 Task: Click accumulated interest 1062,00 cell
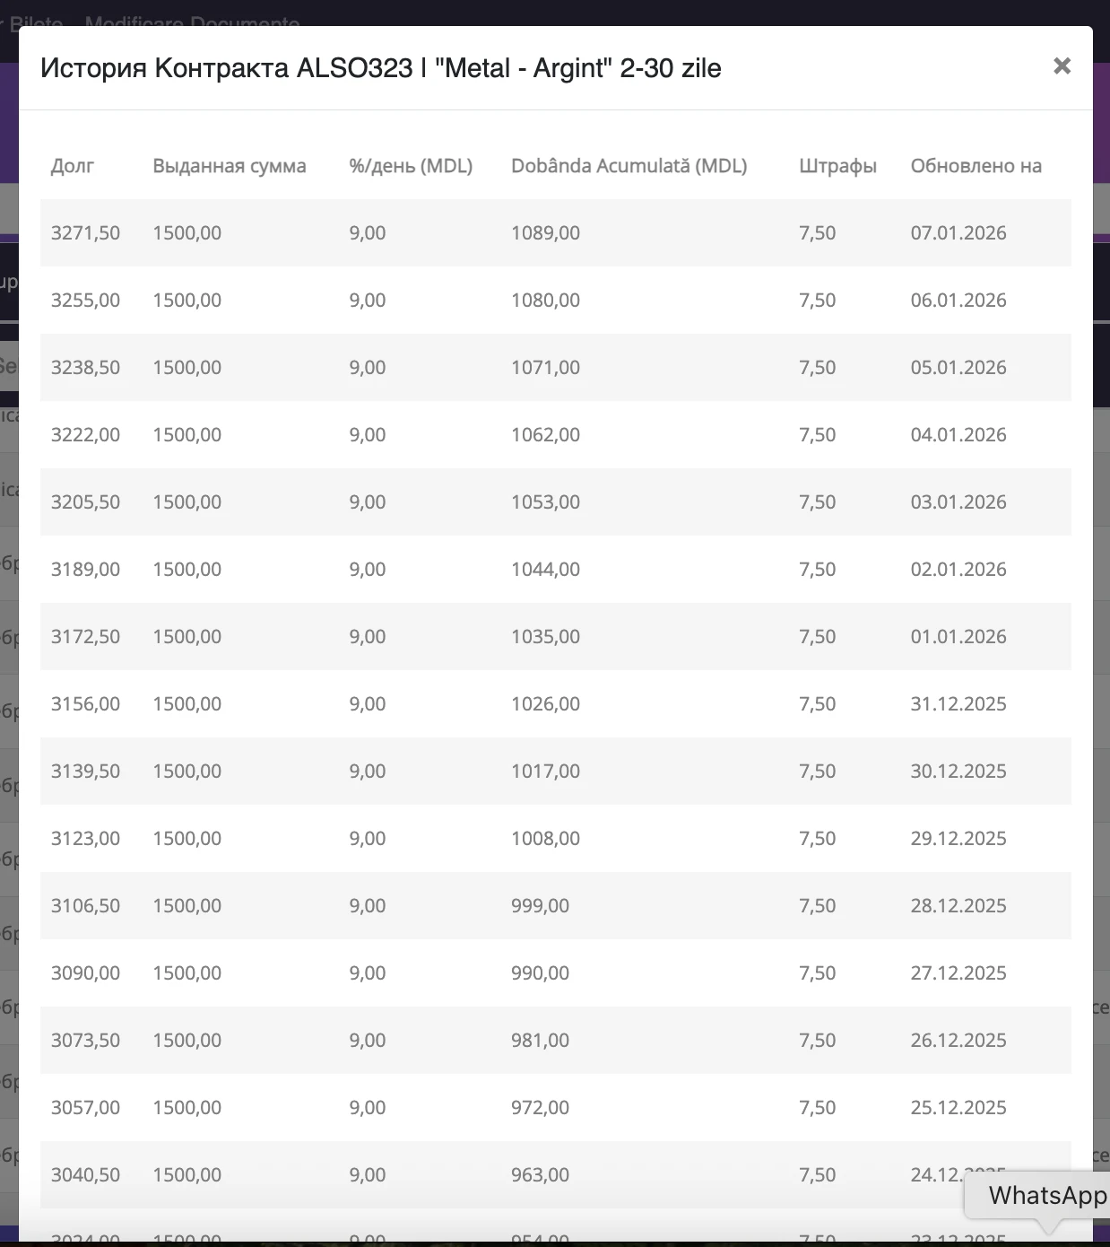pos(545,435)
